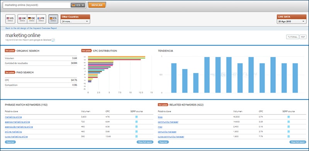Switch to the DE Google database
Screen dimensions: 309x151
tap(32, 19)
